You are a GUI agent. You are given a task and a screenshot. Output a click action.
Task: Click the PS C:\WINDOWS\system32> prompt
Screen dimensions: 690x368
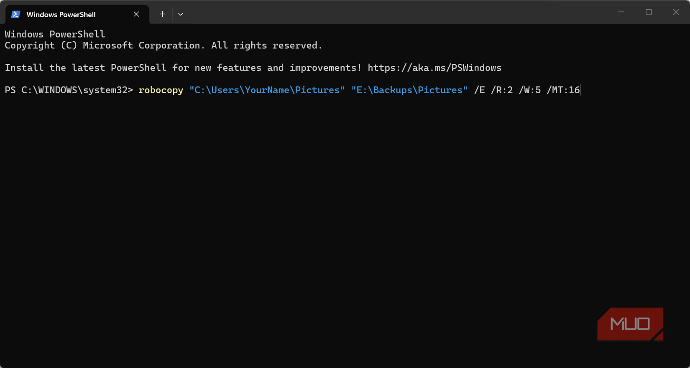(x=69, y=90)
